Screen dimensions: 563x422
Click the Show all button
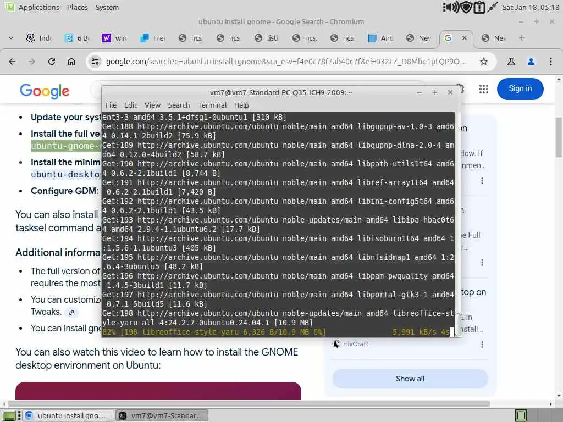point(410,379)
